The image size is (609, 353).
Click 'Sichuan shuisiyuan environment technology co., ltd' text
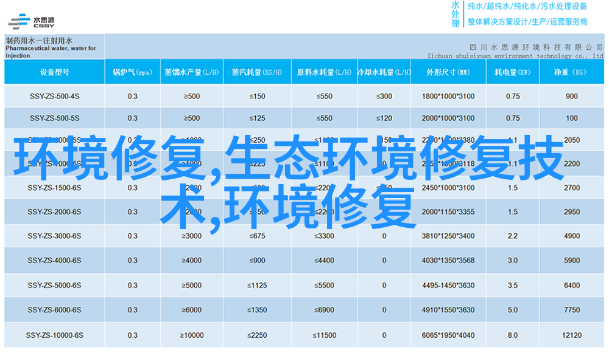click(x=515, y=56)
